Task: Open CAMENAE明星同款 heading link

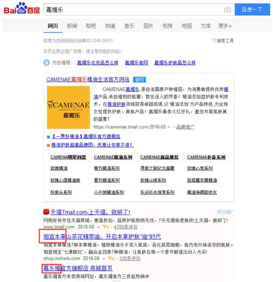Action: pyautogui.click(x=68, y=157)
